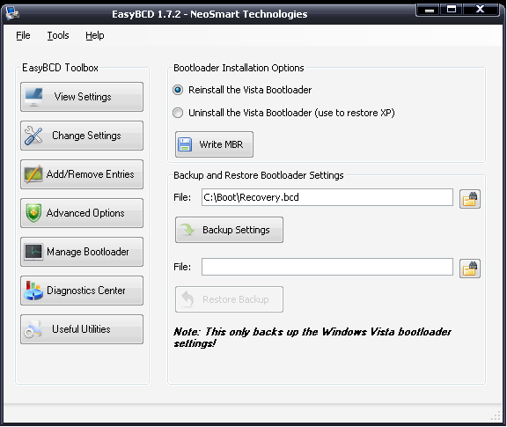Screen dimensions: 507x427
Task: Open the Help menu
Action: coord(95,35)
